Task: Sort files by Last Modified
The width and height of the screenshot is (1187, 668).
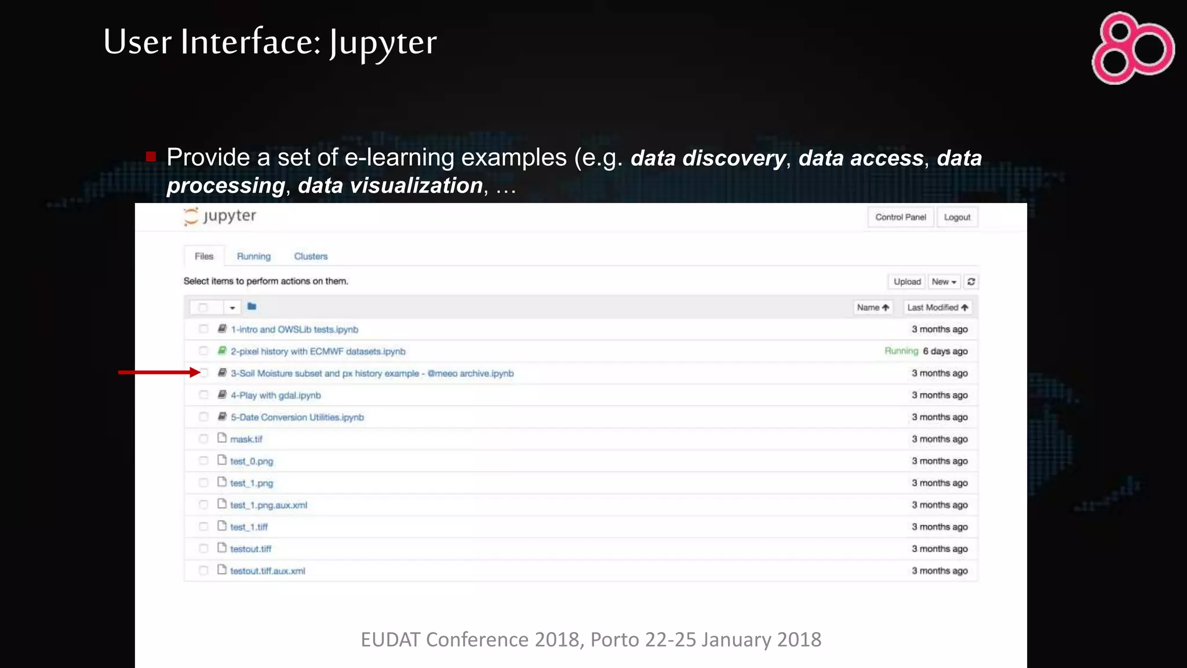Action: click(x=937, y=307)
